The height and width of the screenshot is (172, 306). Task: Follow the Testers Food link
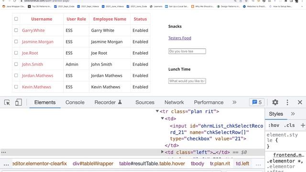[x=180, y=38]
